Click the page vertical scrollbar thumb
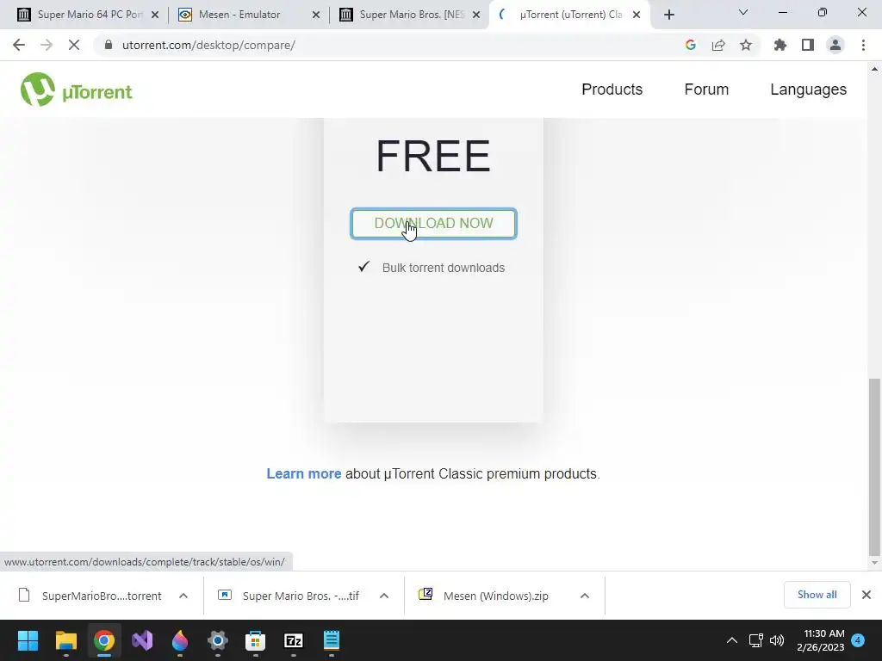This screenshot has height=661, width=882. tap(874, 466)
